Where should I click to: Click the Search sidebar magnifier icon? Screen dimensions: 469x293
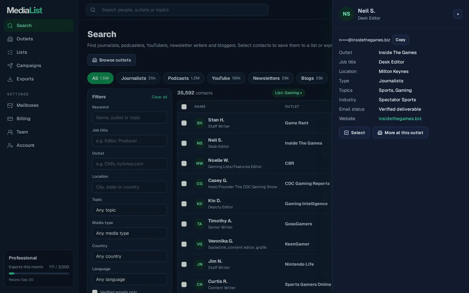10,25
